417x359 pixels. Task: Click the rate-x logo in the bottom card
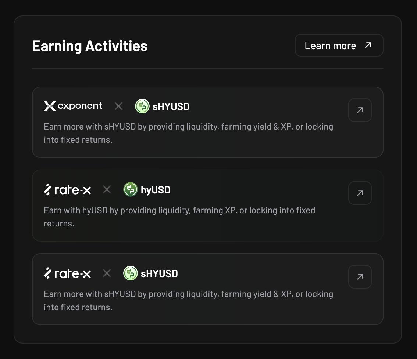[67, 273]
